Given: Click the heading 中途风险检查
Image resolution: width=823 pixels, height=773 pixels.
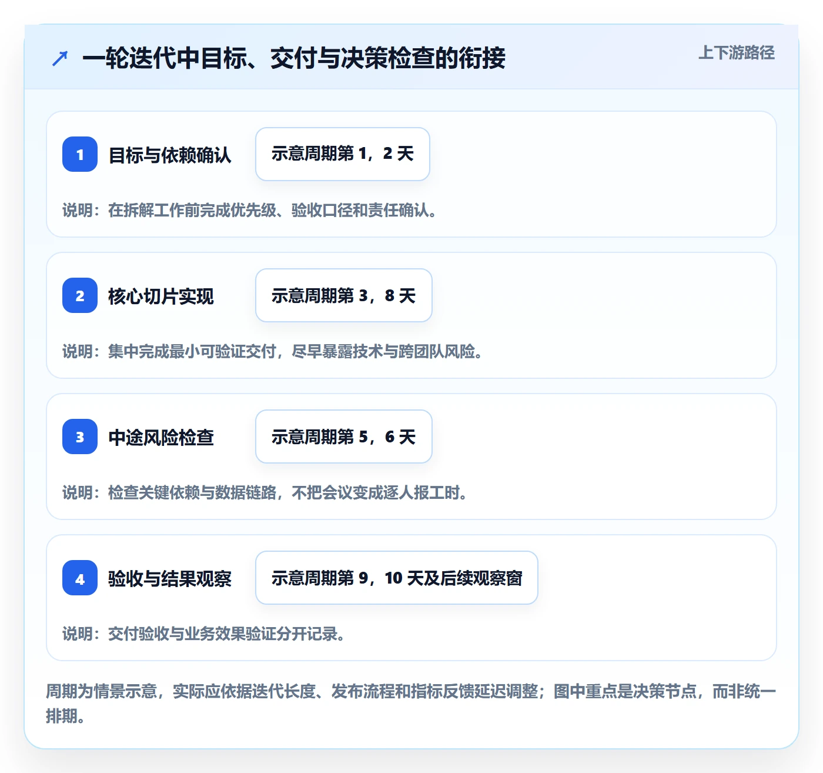Looking at the screenshot, I should tap(161, 438).
